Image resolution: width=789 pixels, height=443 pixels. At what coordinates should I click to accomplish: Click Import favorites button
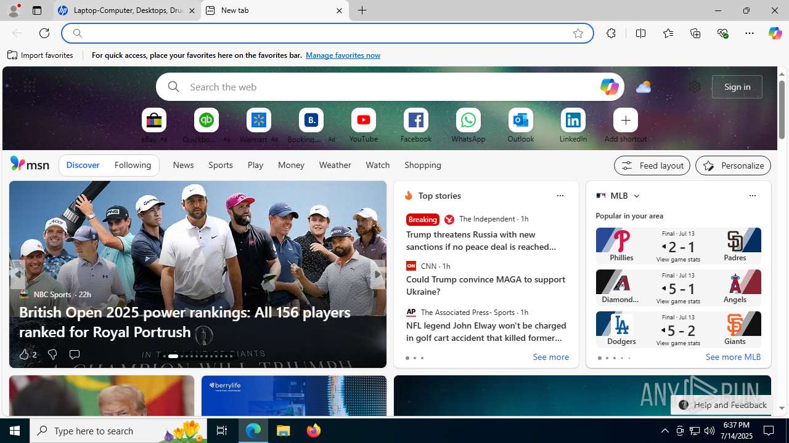click(41, 55)
